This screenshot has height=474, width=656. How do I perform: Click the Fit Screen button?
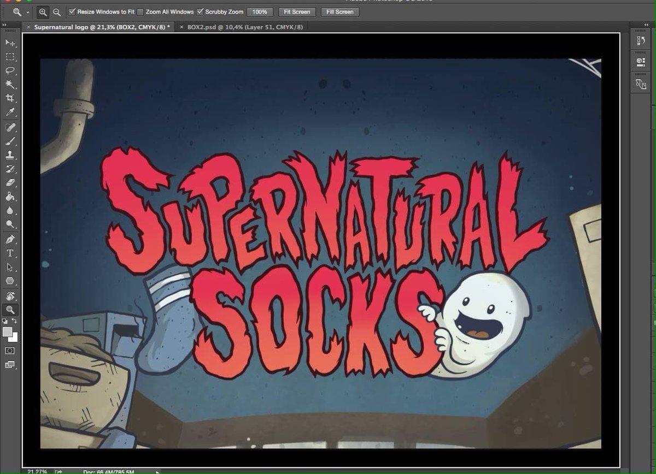click(297, 11)
